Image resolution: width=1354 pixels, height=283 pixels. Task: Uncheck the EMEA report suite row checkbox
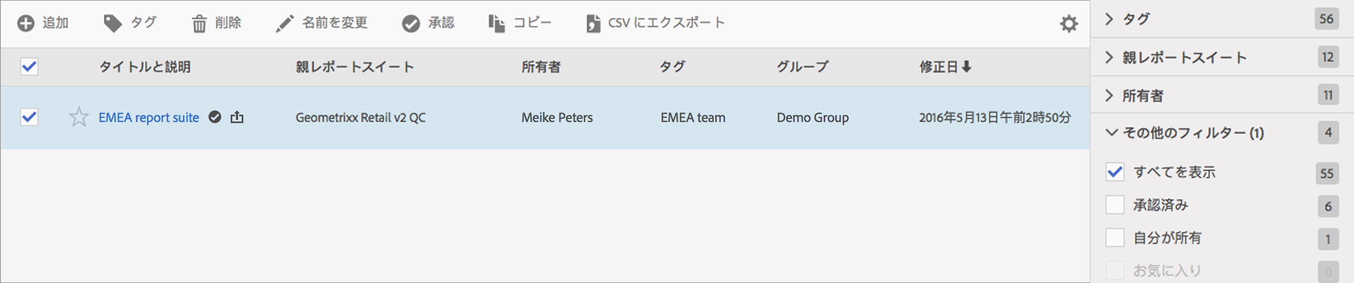(29, 117)
